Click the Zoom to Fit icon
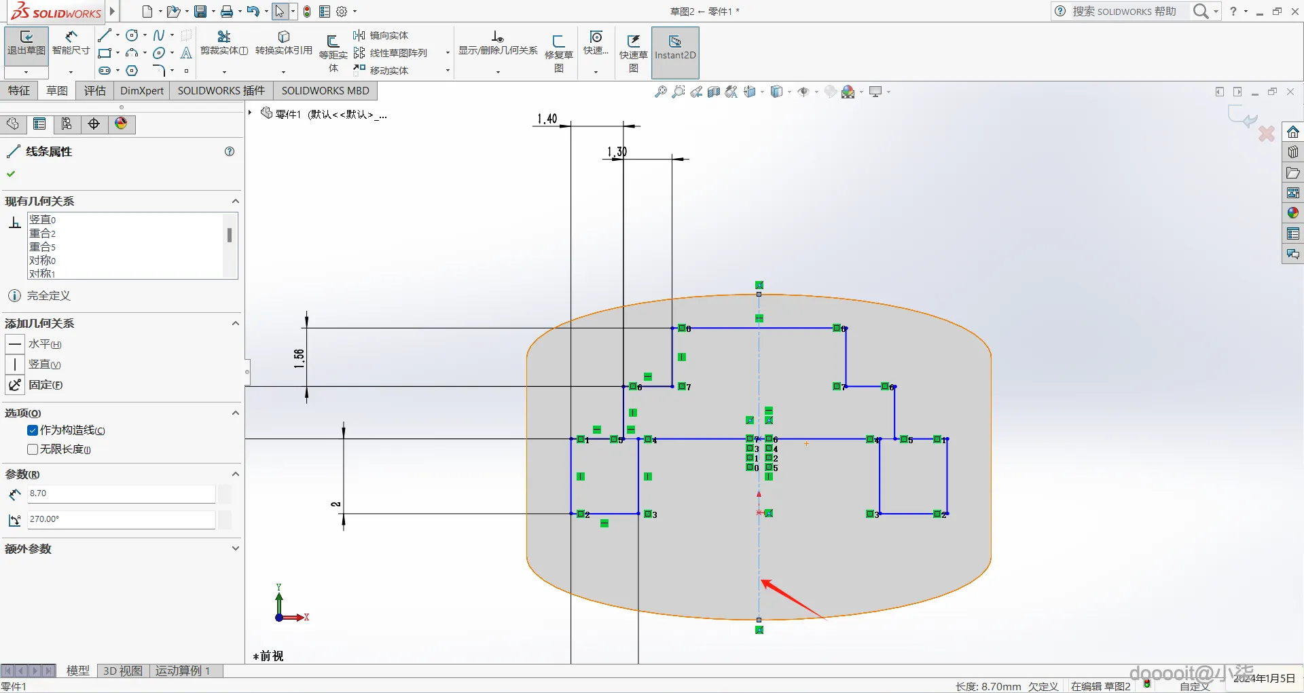 660,92
